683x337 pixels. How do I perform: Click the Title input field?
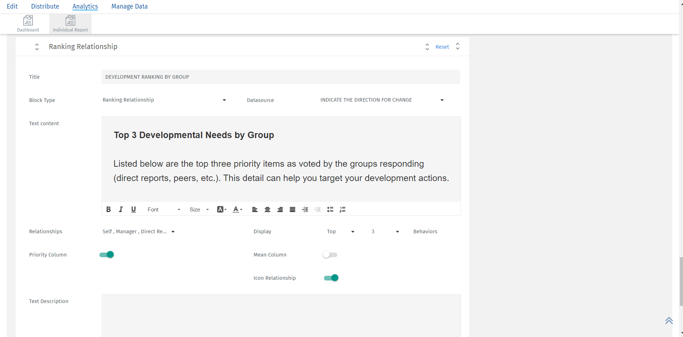(x=280, y=77)
